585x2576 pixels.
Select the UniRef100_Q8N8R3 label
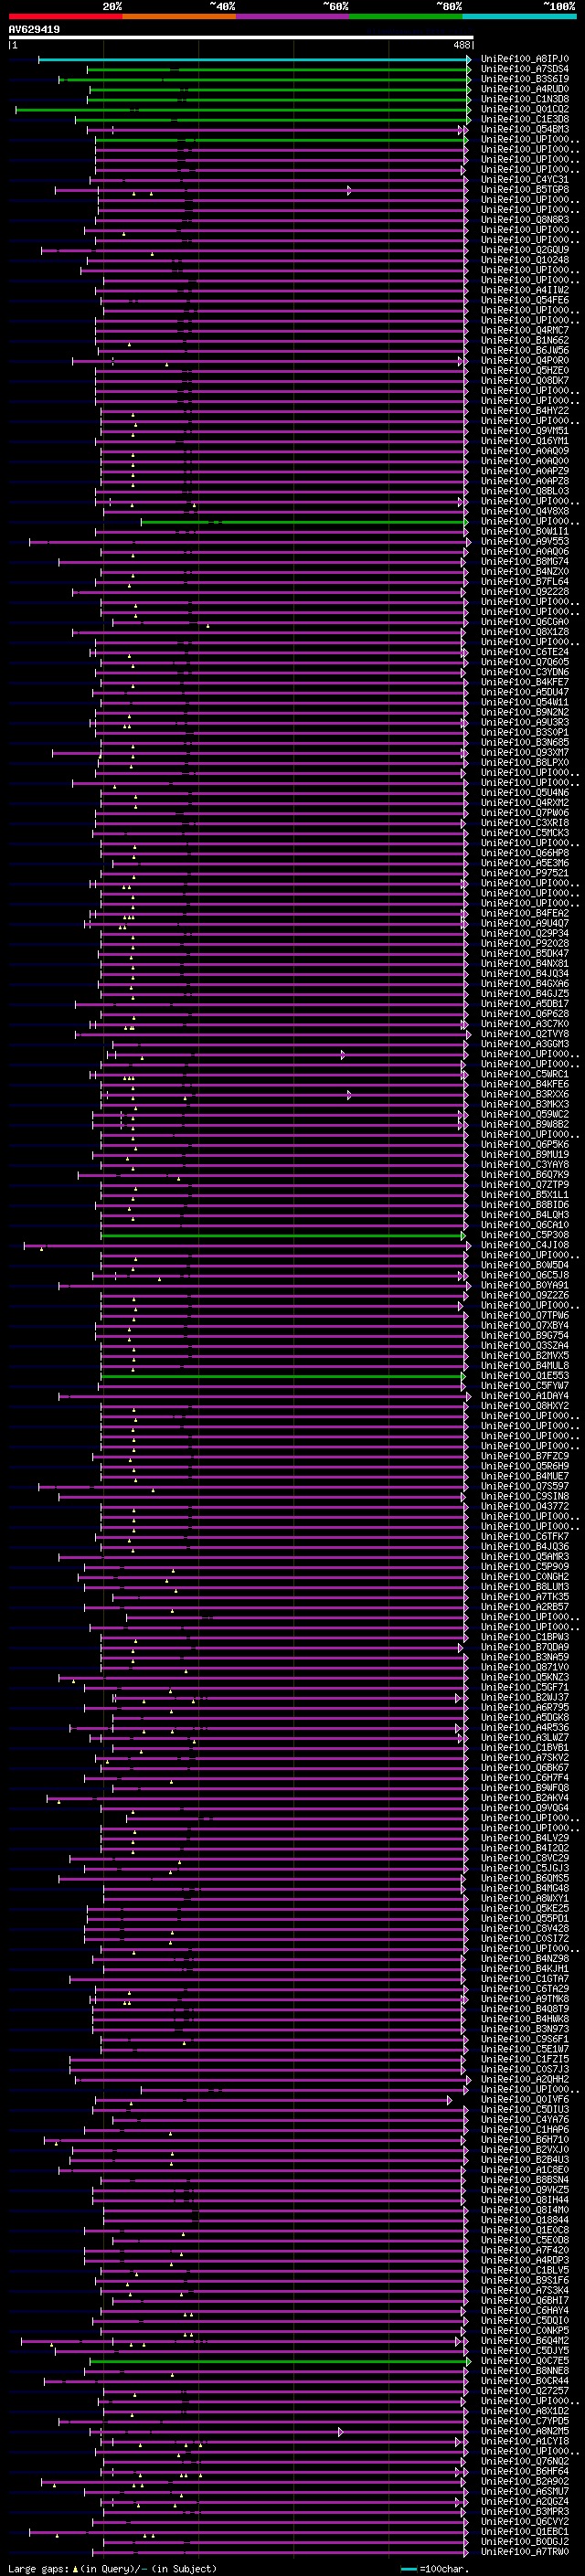525,220
